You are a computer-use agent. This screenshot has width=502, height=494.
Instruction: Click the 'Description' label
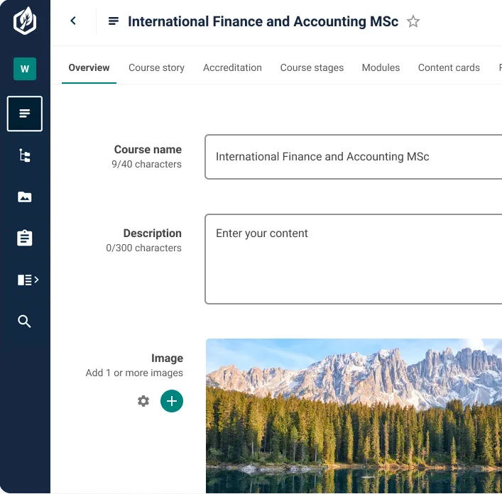[153, 234]
